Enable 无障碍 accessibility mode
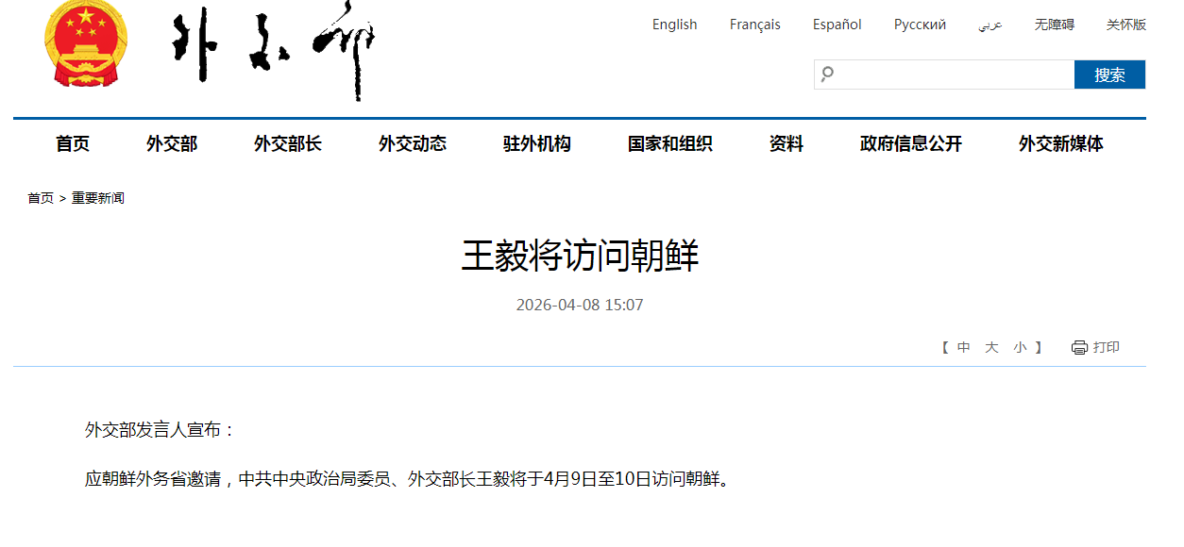The width and height of the screenshot is (1184, 547). [1054, 25]
